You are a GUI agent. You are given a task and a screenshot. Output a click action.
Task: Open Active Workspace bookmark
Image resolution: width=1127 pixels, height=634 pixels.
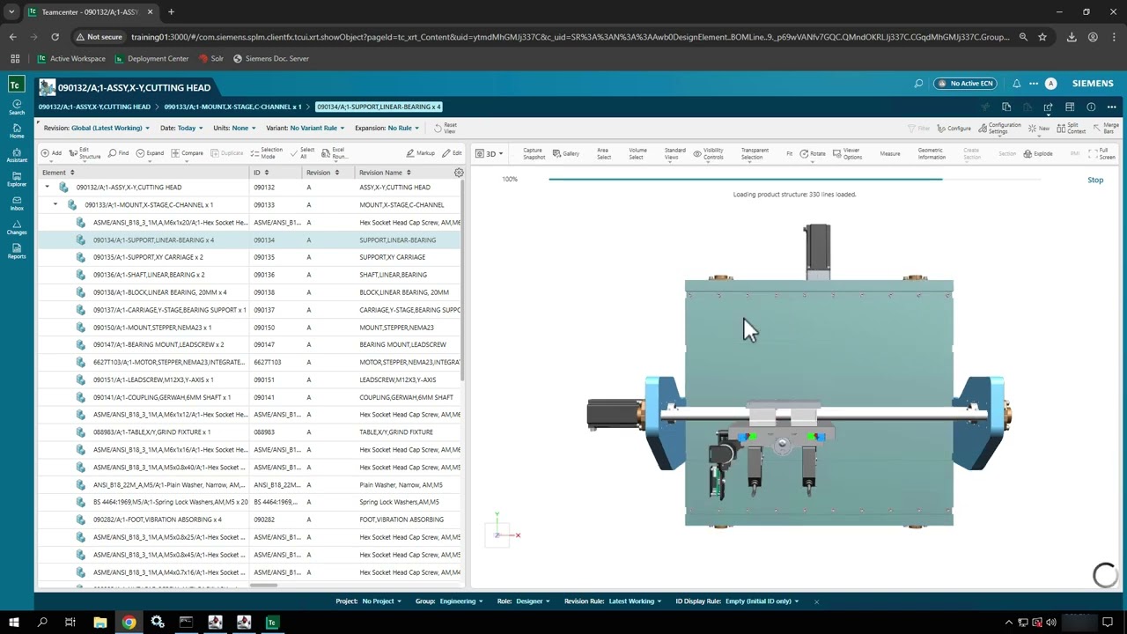click(72, 59)
